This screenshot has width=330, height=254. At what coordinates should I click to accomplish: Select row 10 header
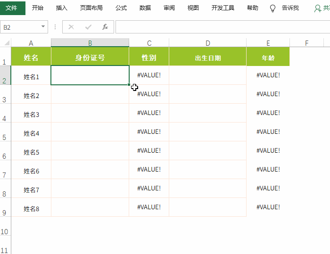pos(5,226)
